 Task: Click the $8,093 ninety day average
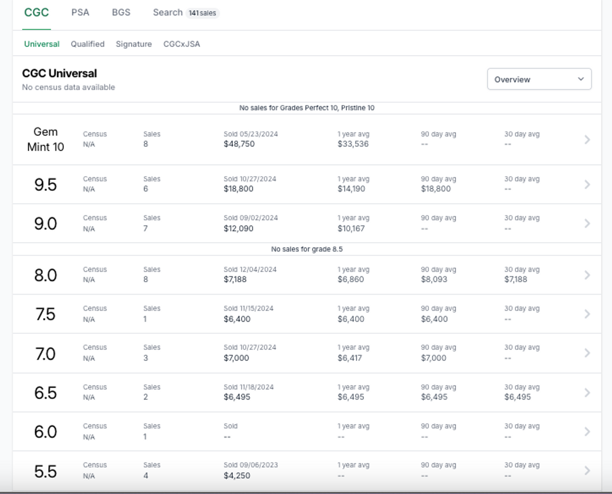tap(434, 279)
